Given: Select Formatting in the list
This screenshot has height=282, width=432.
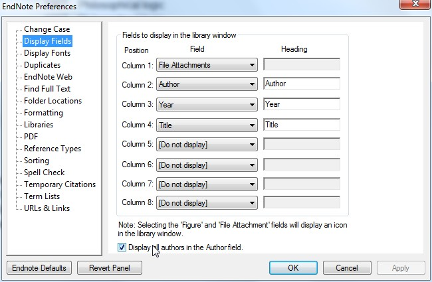Looking at the screenshot, I should [43, 113].
